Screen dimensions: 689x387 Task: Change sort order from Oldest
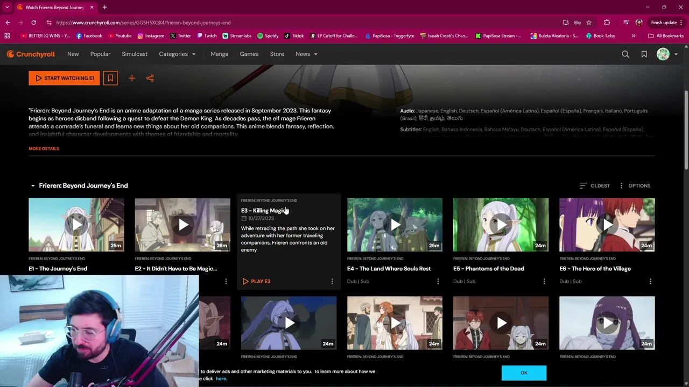pyautogui.click(x=595, y=185)
